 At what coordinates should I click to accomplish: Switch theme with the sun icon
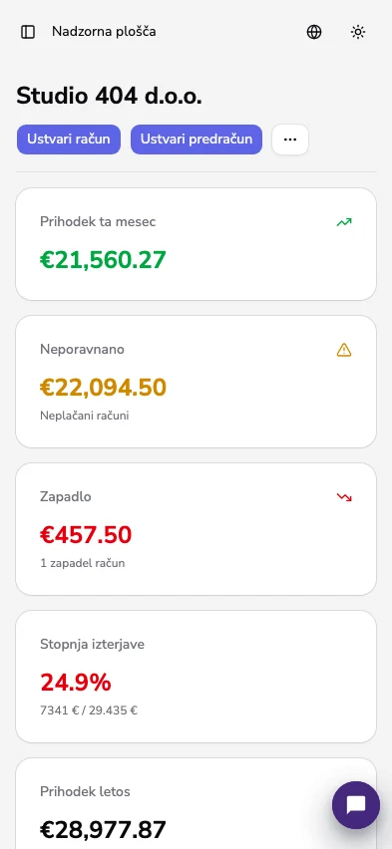tap(358, 32)
